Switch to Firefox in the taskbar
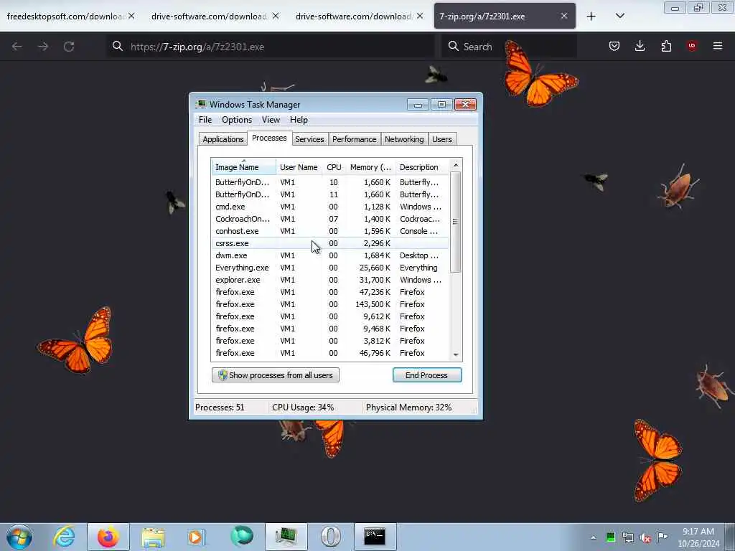 click(x=108, y=537)
